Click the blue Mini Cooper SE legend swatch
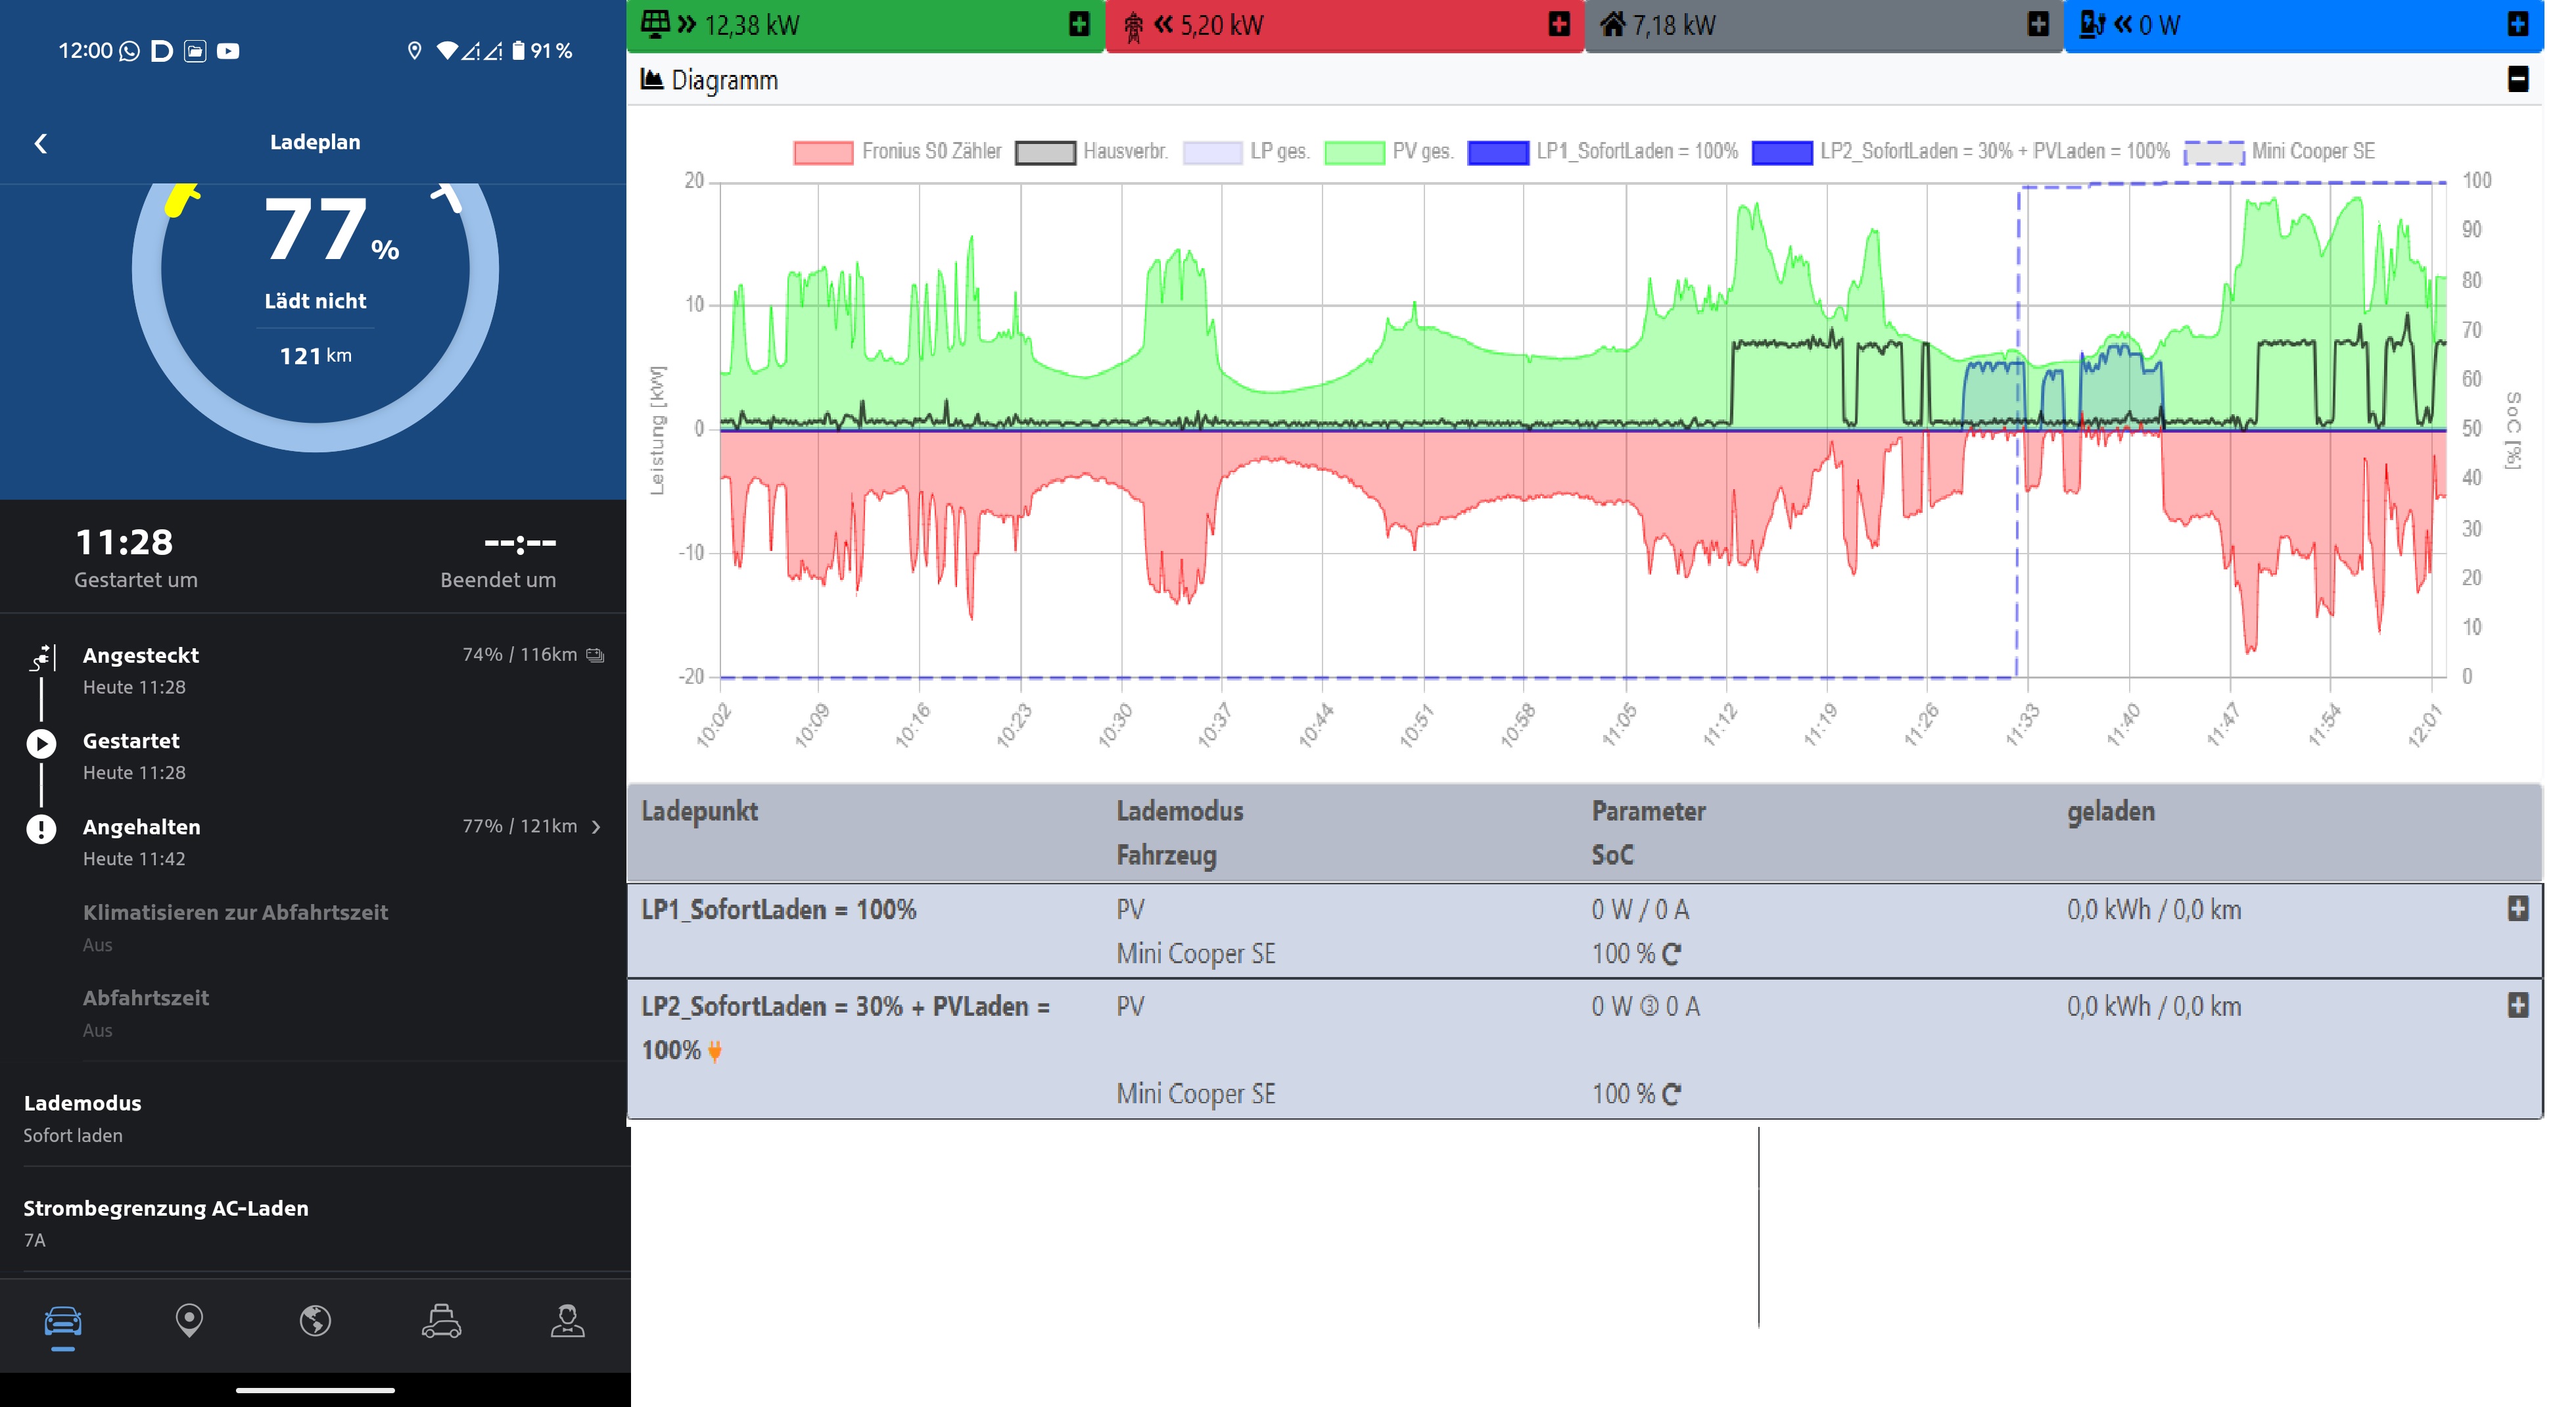2553x1407 pixels. click(x=2214, y=153)
